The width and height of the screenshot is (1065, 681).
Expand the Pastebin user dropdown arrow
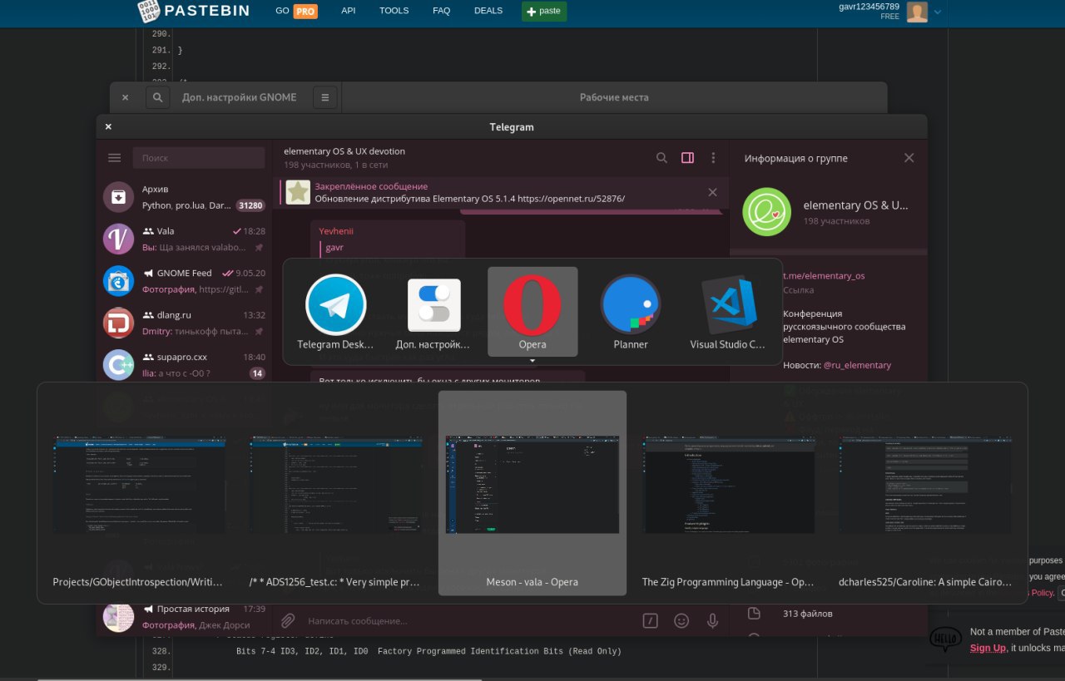pyautogui.click(x=938, y=12)
